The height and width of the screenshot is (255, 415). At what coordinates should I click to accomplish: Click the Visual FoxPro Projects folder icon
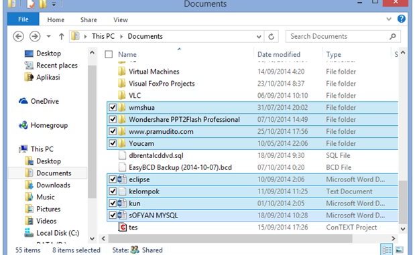coord(122,83)
